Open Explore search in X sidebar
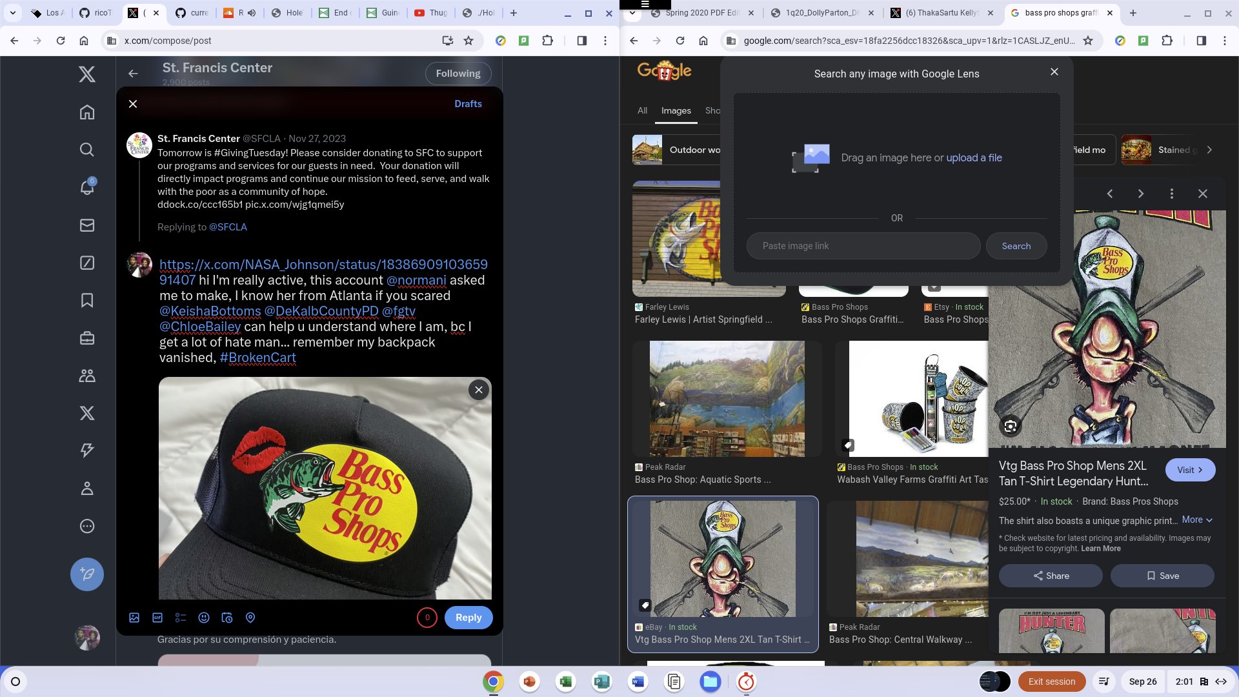Image resolution: width=1239 pixels, height=697 pixels. click(87, 150)
